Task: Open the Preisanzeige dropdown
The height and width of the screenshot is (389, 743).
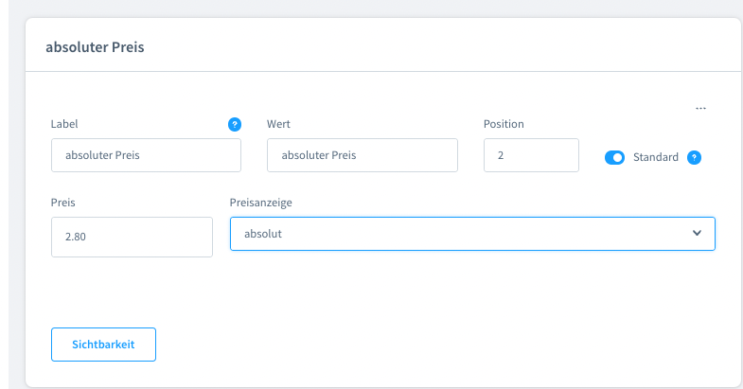Action: click(471, 233)
